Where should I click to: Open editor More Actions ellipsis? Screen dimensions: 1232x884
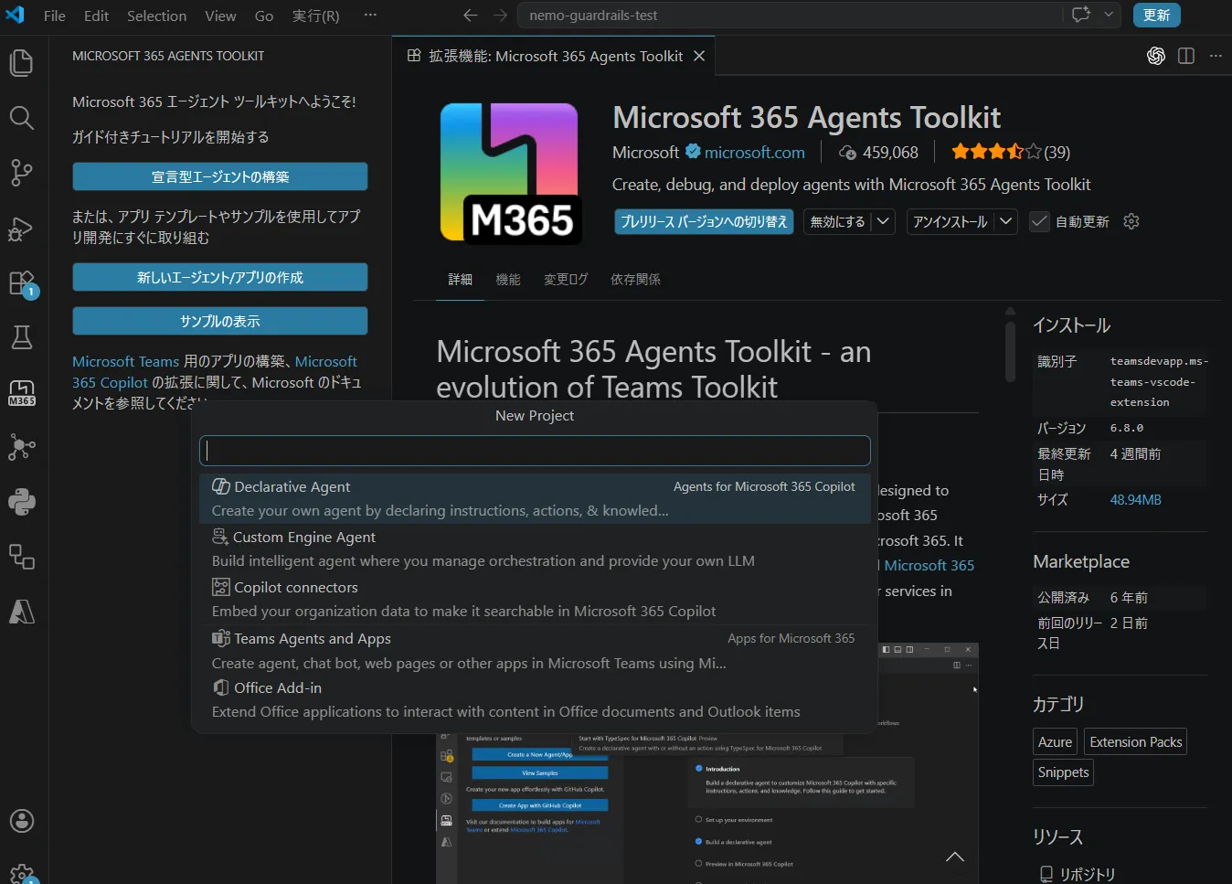point(1216,56)
